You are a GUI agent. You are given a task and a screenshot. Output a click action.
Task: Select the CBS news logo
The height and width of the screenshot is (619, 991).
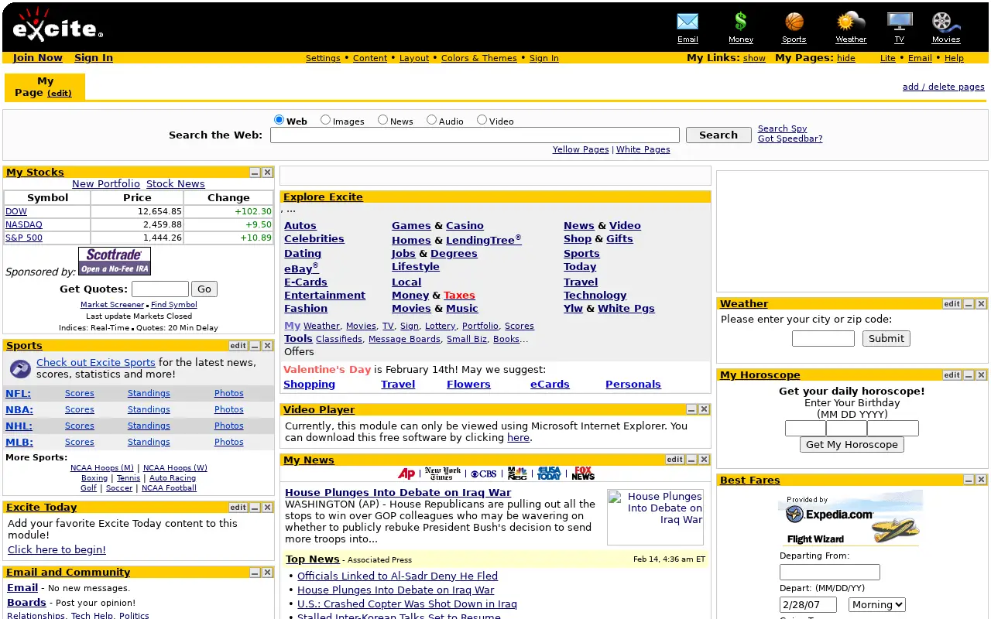(x=484, y=474)
